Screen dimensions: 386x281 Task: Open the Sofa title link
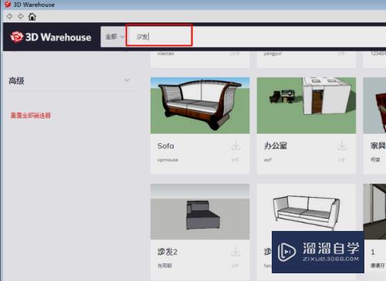166,146
